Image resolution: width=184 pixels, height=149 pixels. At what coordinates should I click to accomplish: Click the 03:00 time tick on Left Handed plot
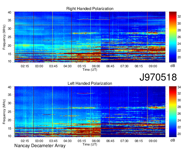(39, 141)
